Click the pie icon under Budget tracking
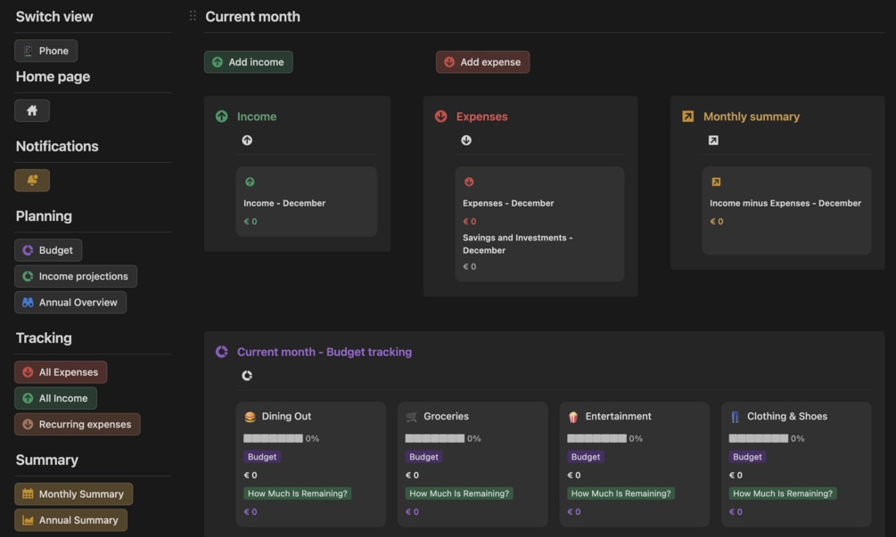 [247, 376]
